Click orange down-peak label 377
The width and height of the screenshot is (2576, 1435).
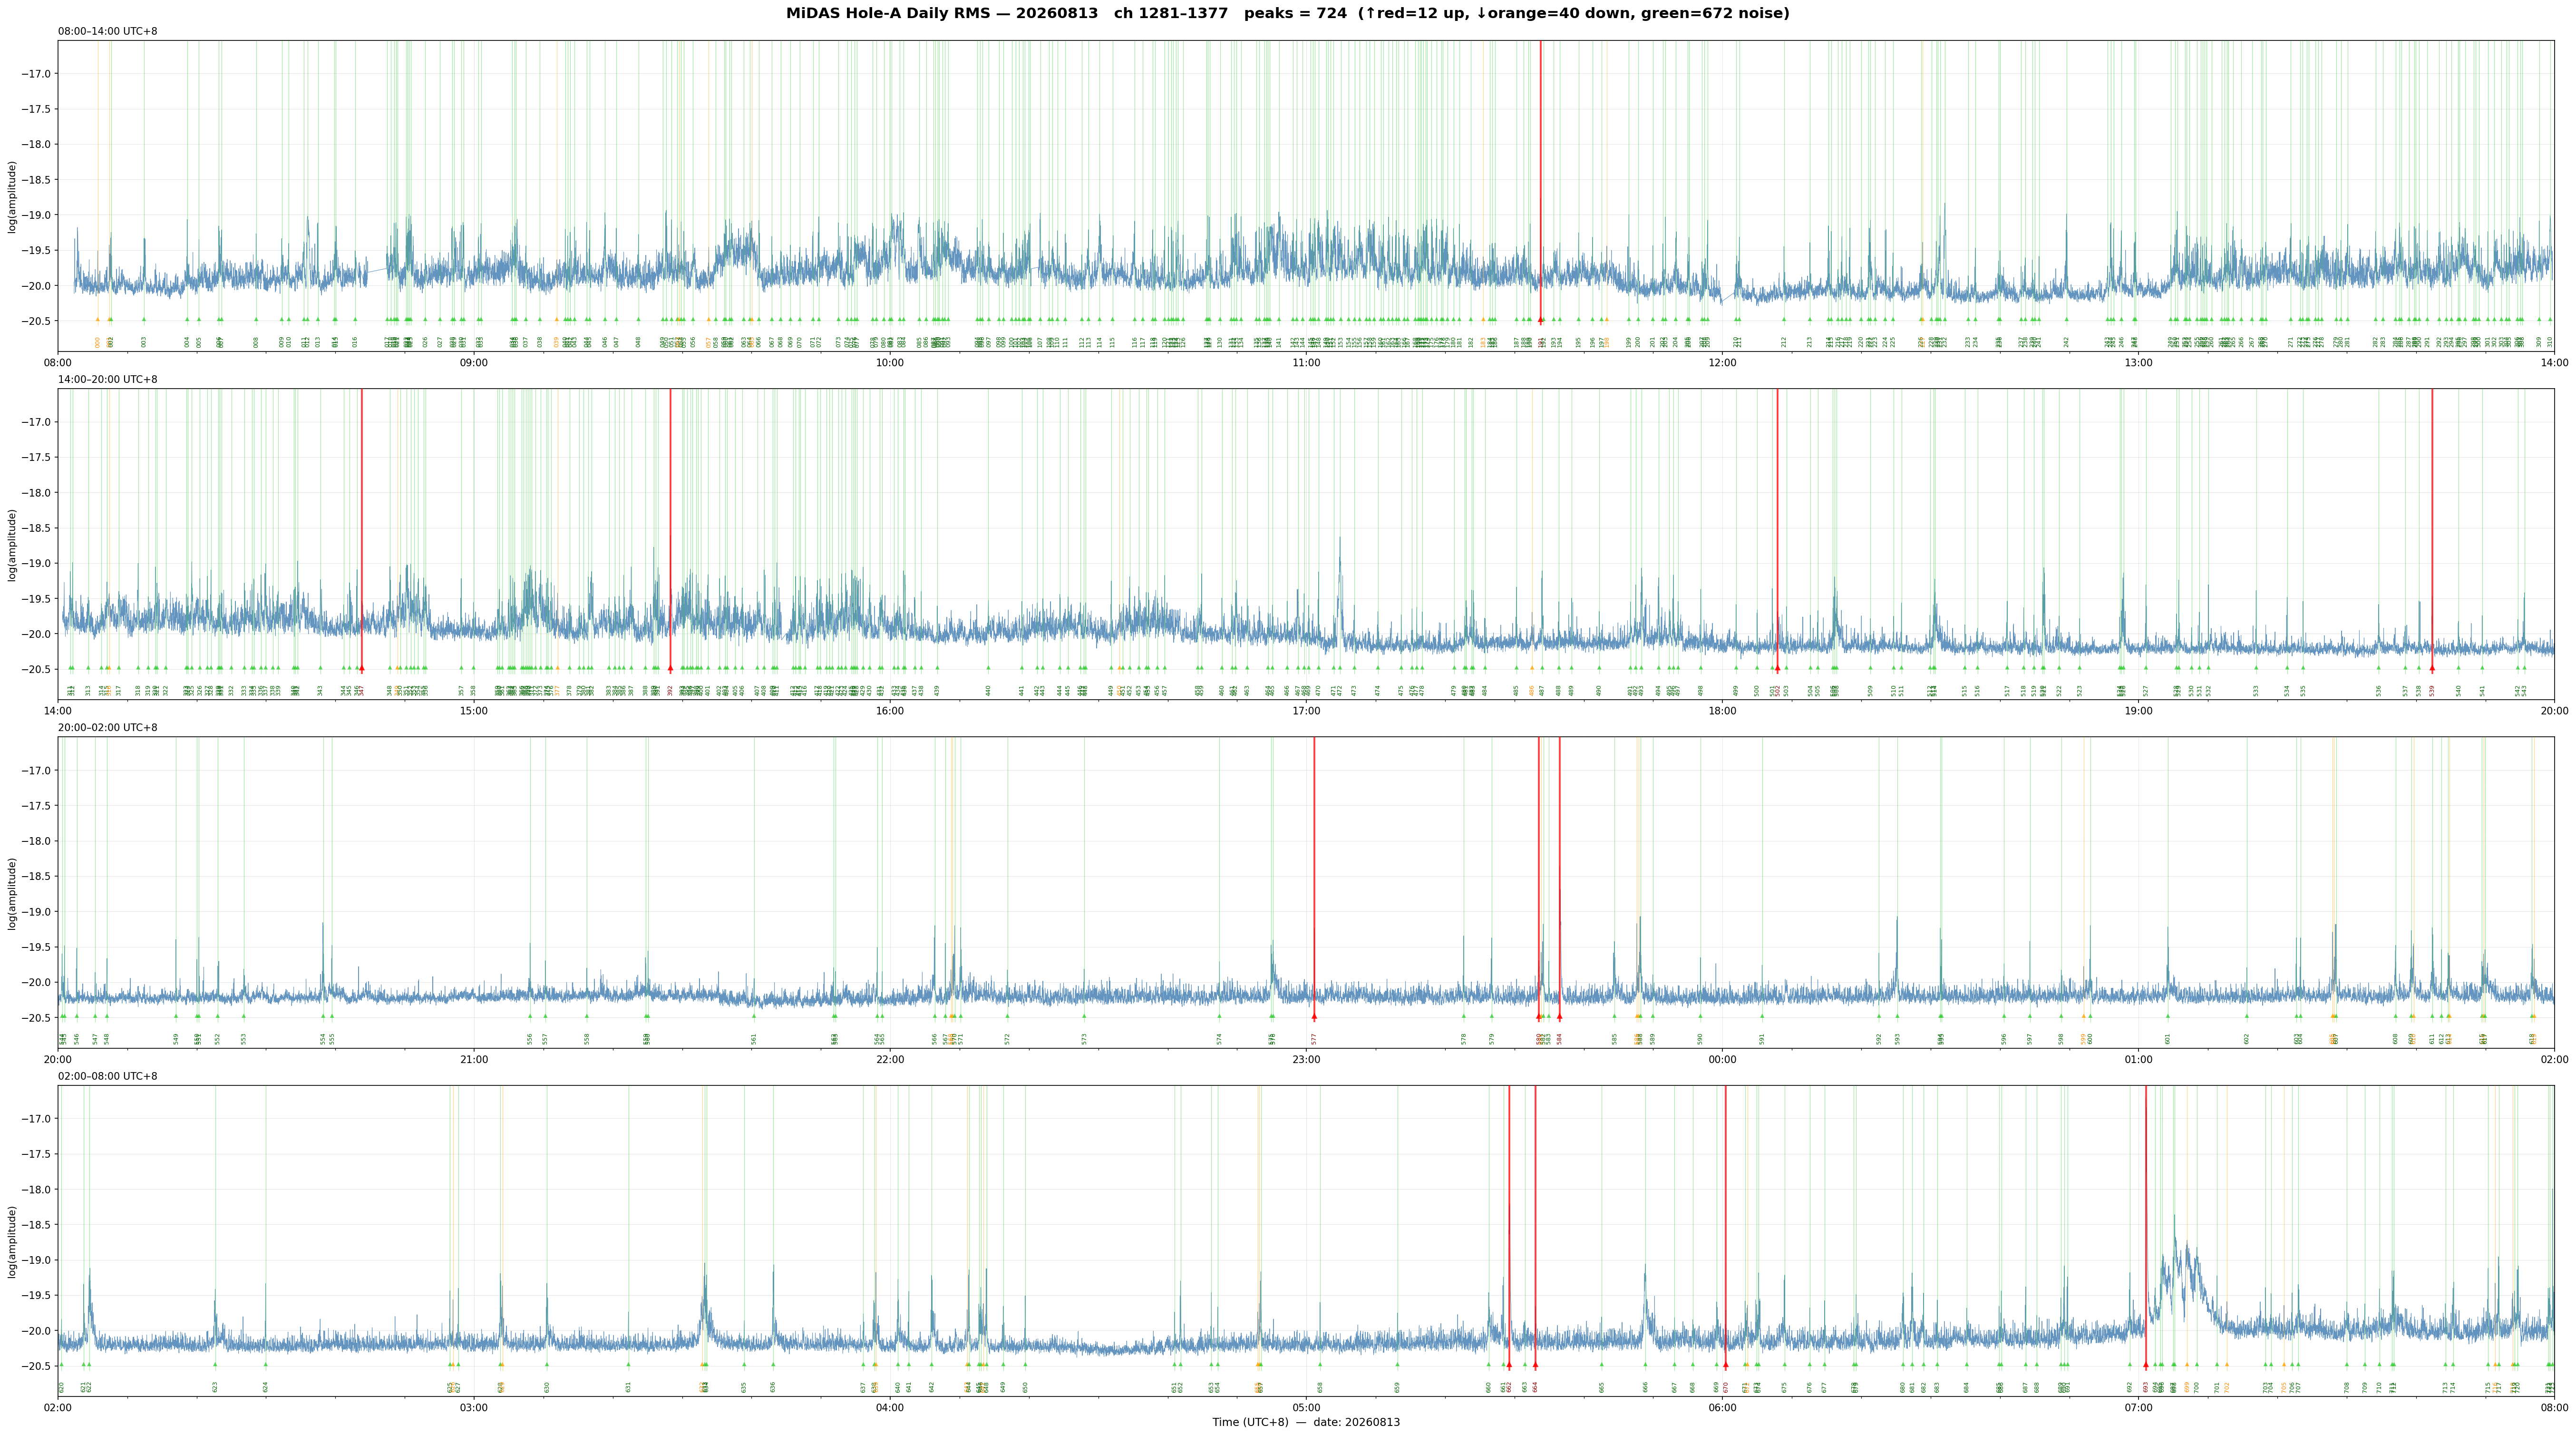click(x=558, y=690)
